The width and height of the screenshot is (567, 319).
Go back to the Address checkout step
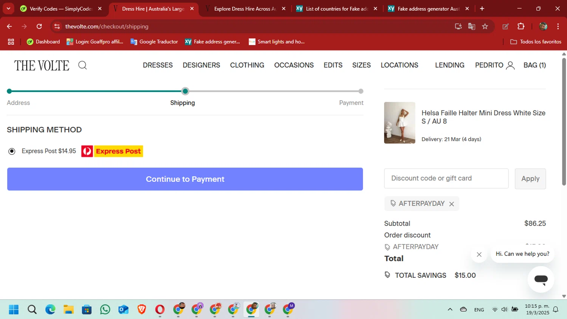pos(18,103)
